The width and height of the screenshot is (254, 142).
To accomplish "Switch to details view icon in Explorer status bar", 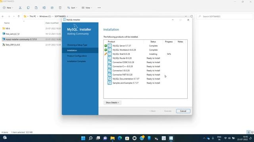I will click(248, 132).
